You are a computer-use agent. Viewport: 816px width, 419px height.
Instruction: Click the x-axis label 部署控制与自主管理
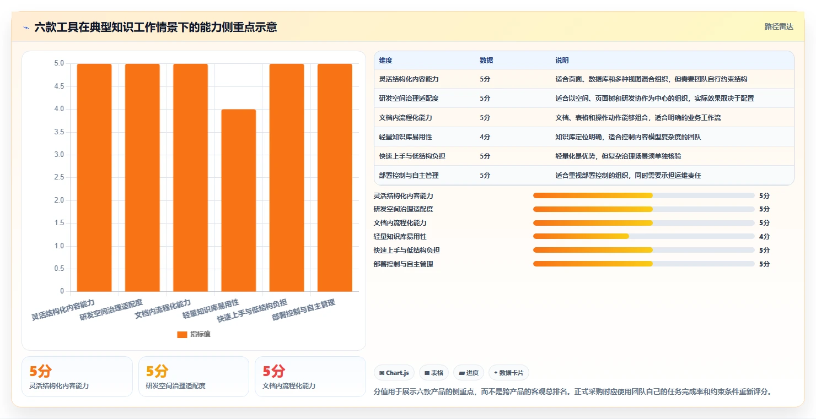tap(303, 311)
